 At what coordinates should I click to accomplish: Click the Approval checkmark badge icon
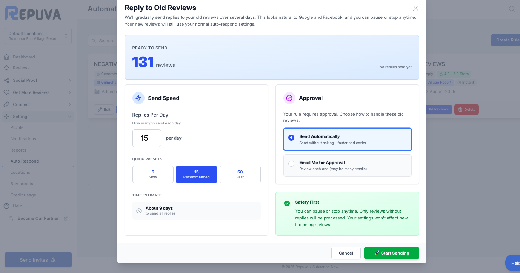[x=289, y=98]
